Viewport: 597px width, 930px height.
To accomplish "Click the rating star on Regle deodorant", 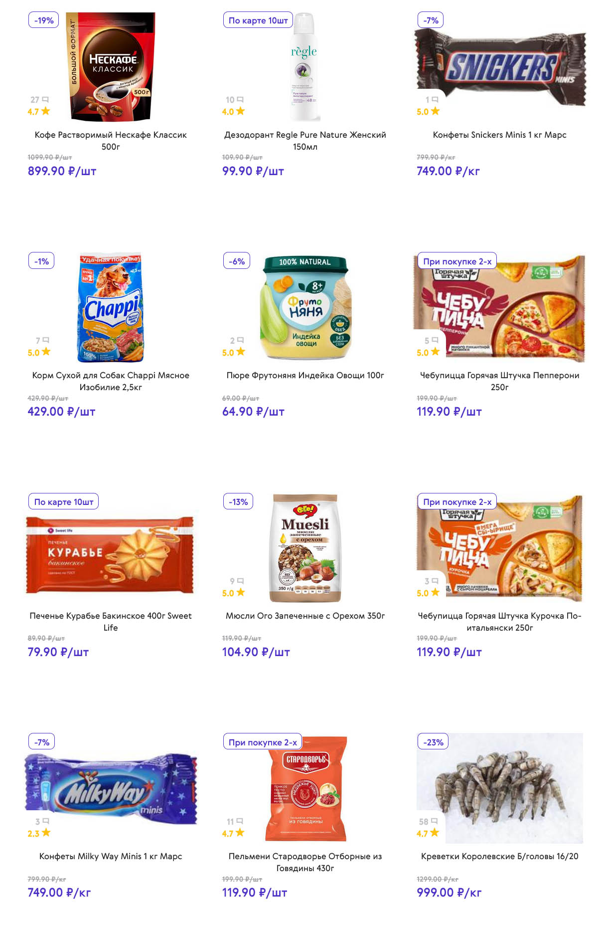I will pyautogui.click(x=241, y=111).
